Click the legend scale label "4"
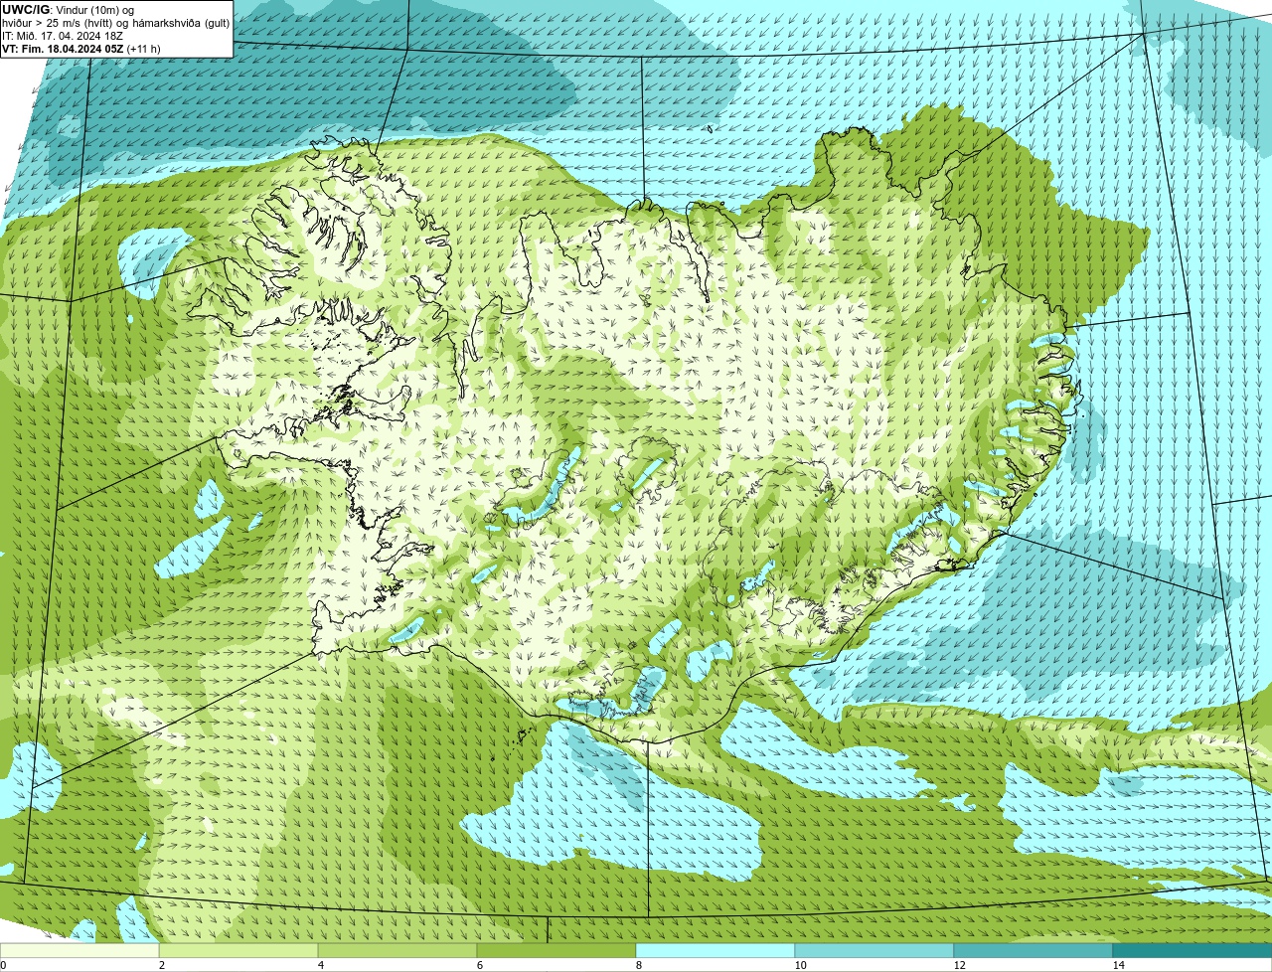 coord(320,965)
